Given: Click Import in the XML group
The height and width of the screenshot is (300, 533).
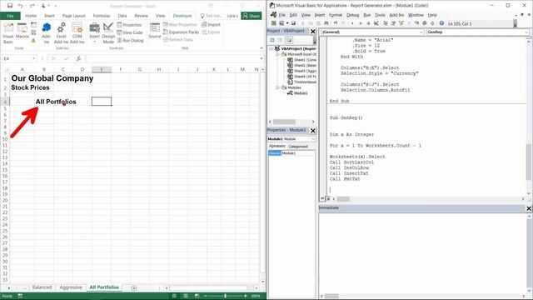Looking at the screenshot, I should (x=211, y=24).
